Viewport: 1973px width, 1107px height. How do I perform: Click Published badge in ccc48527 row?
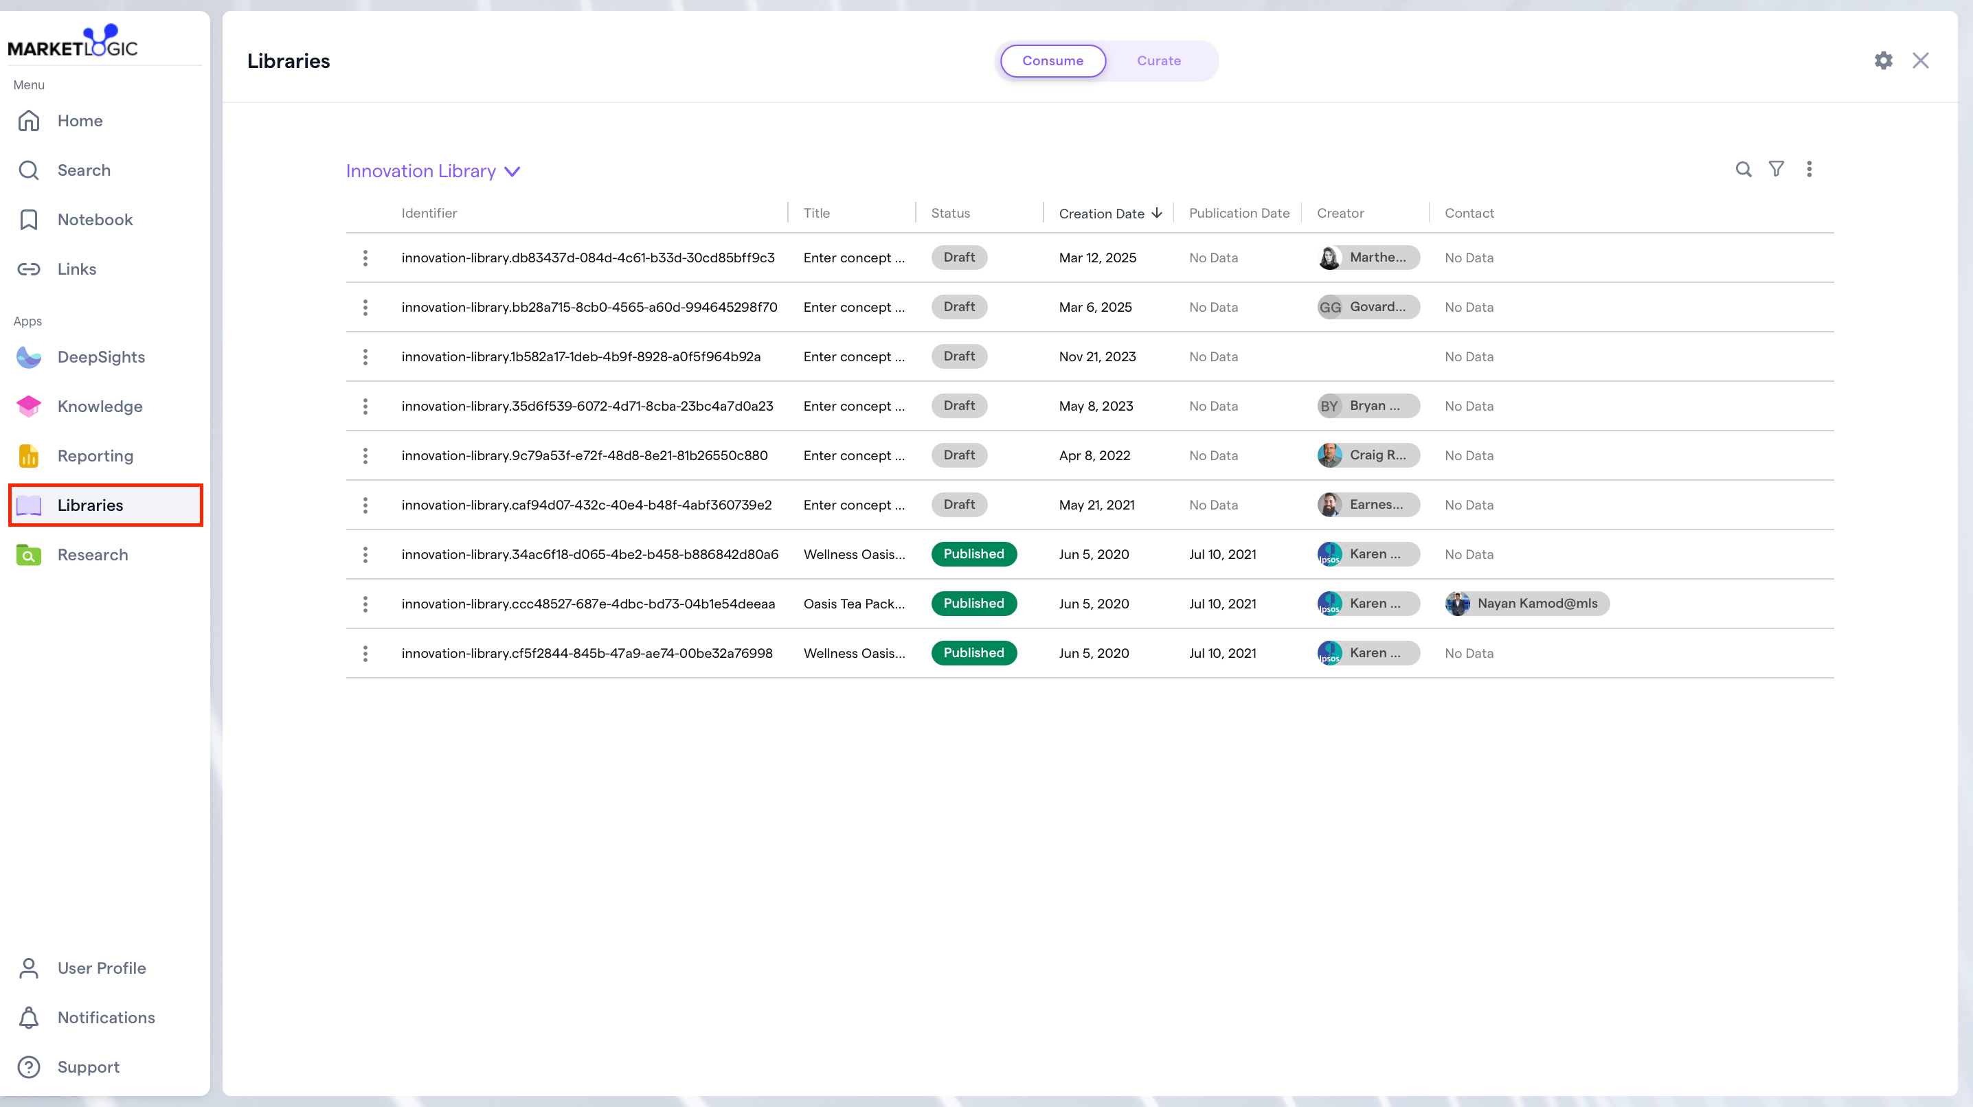tap(973, 603)
